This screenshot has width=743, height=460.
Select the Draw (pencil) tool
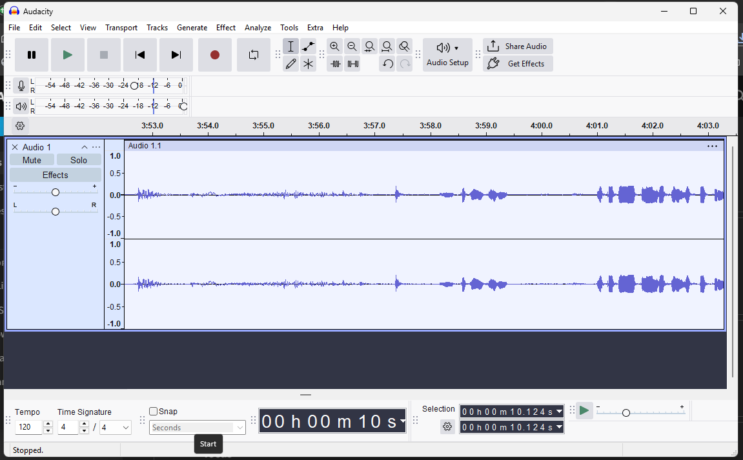[x=290, y=64]
